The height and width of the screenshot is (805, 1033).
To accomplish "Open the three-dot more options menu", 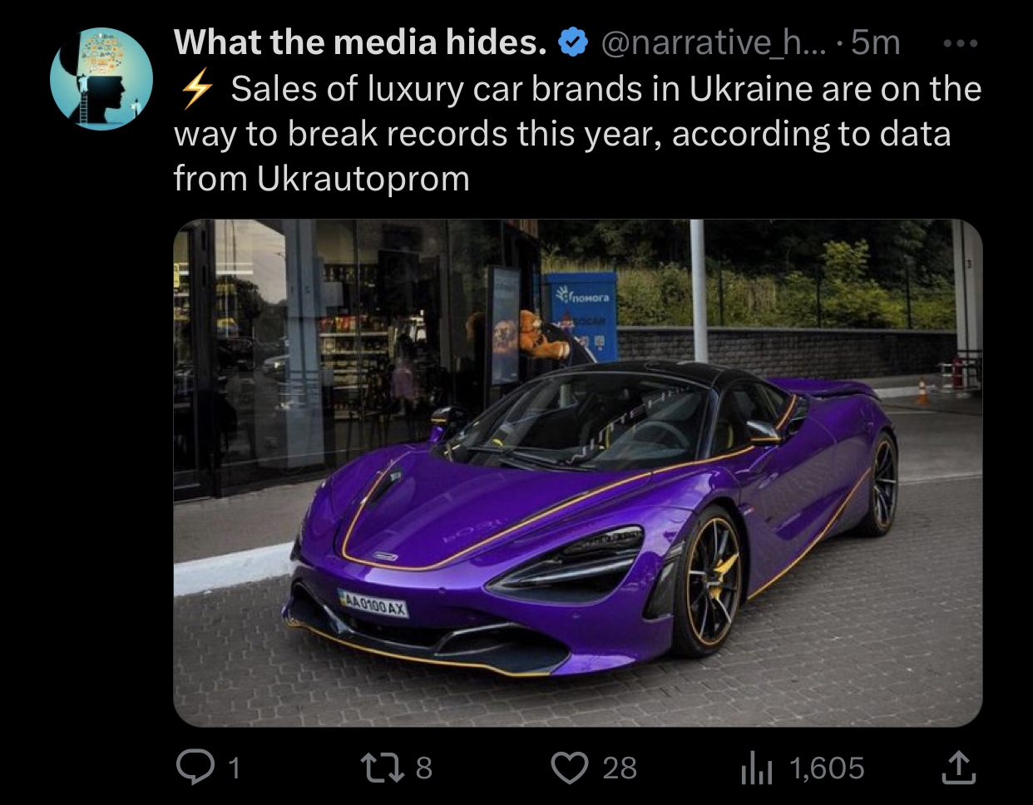I will [961, 43].
